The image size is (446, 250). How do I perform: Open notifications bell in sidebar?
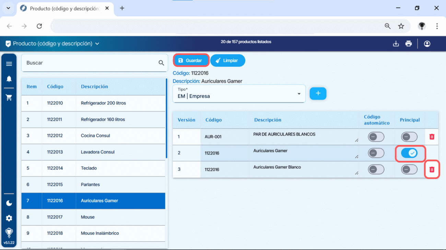click(x=9, y=79)
